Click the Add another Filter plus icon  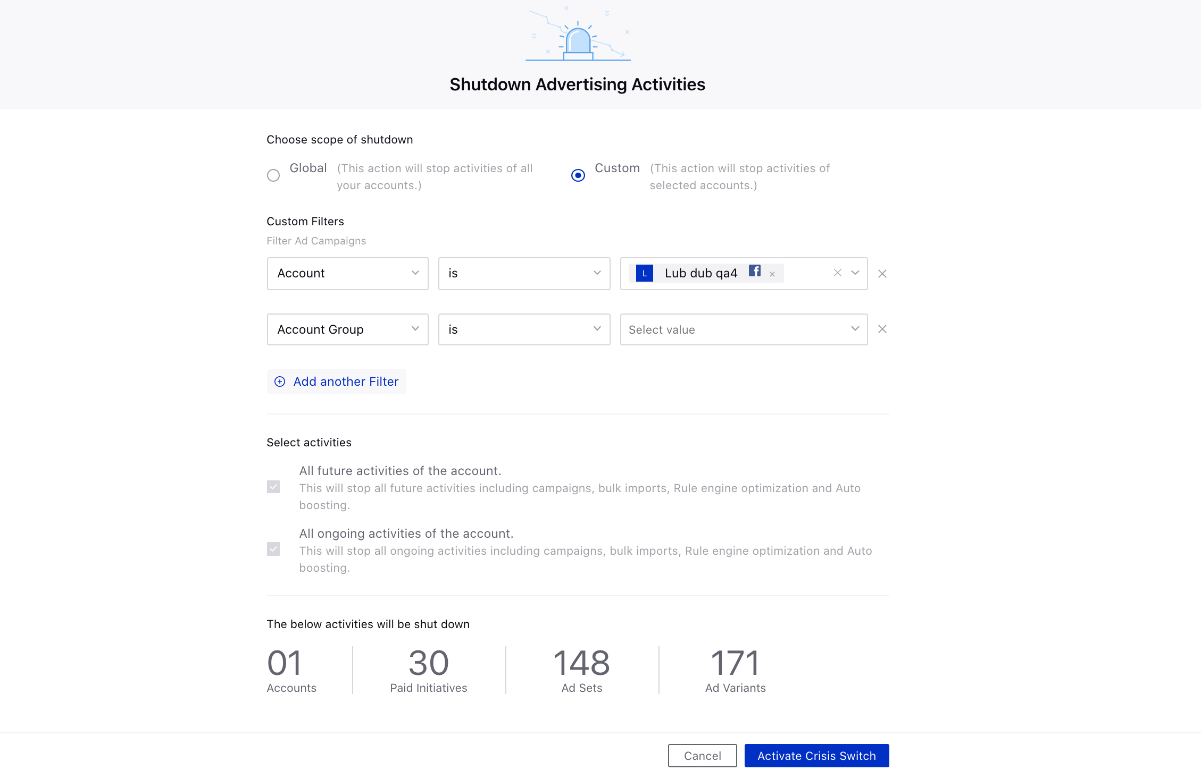pyautogui.click(x=279, y=381)
